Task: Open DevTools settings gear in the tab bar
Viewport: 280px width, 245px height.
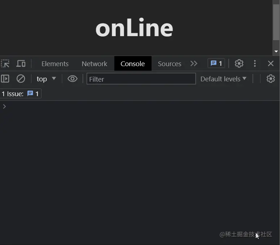Action: pyautogui.click(x=239, y=64)
